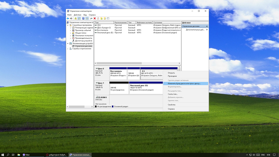Select the 244 МБ unallocated partition block
The width and height of the screenshot is (279, 157).
click(x=119, y=89)
